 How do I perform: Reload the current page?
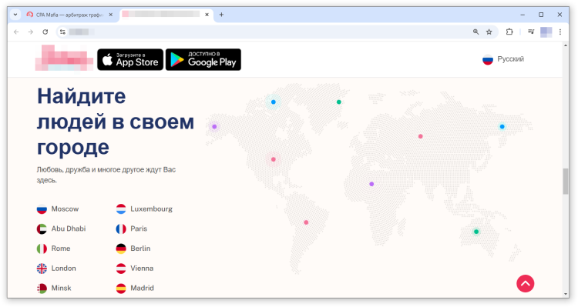[x=45, y=32]
